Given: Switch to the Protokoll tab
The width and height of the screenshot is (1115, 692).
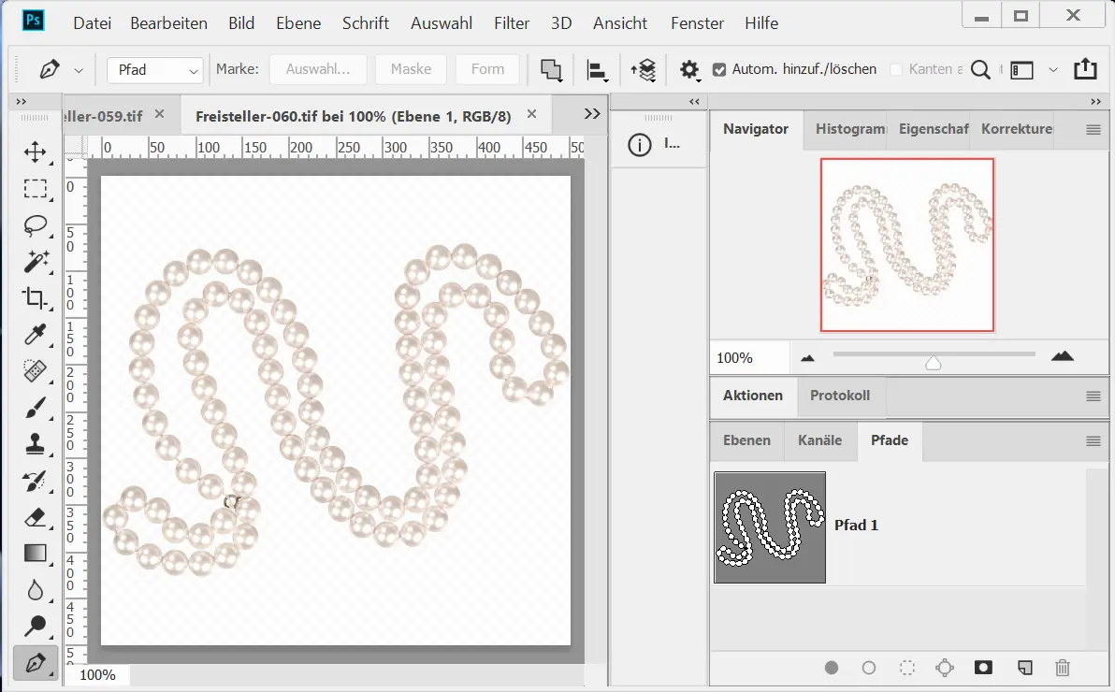Looking at the screenshot, I should pos(839,396).
